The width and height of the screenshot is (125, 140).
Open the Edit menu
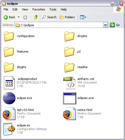click(x=15, y=9)
